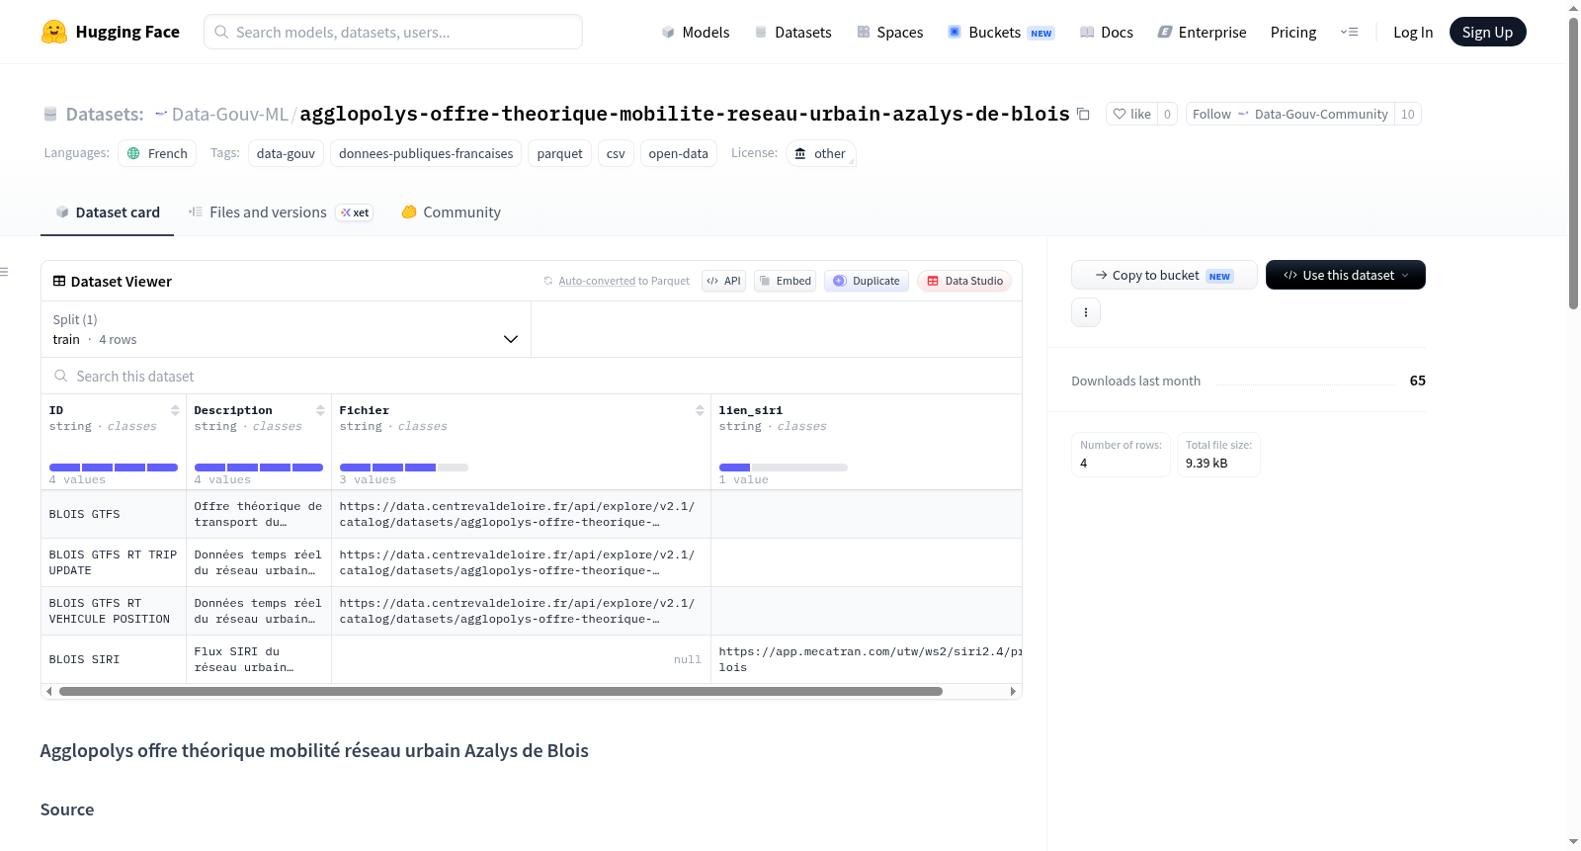Switch to Files and versions tab
Image resolution: width=1581 pixels, height=851 pixels.
coord(281,213)
